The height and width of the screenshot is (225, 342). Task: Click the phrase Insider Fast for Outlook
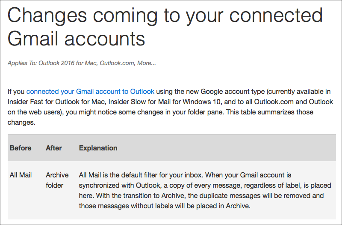click(45, 102)
